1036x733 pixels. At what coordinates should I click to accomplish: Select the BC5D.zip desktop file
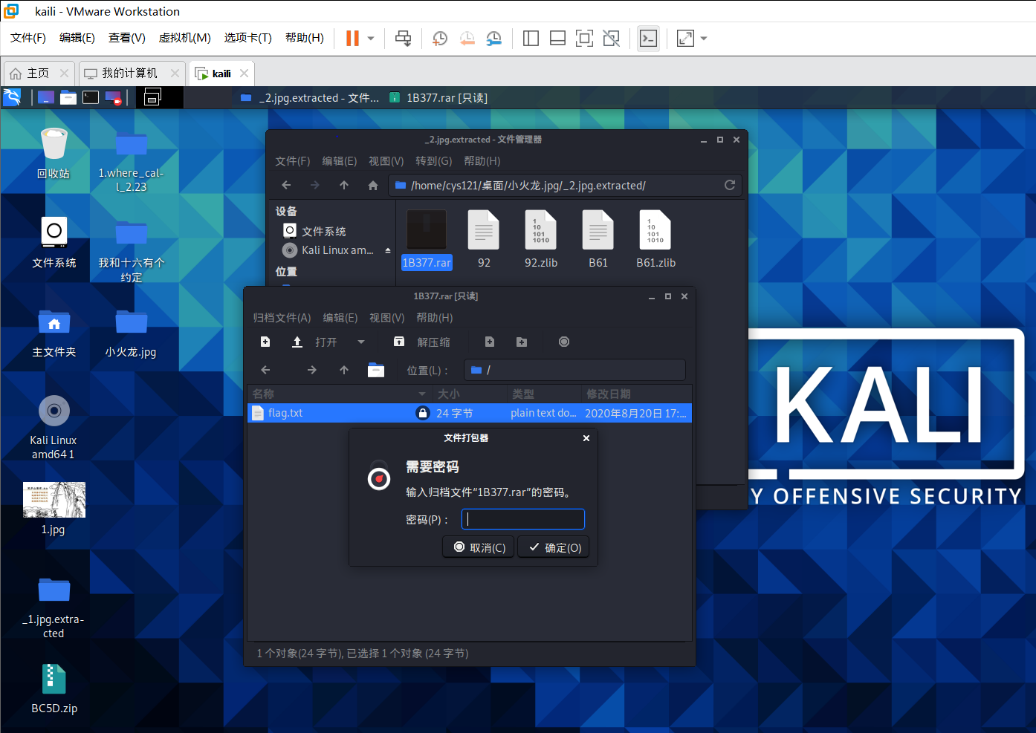coord(54,688)
